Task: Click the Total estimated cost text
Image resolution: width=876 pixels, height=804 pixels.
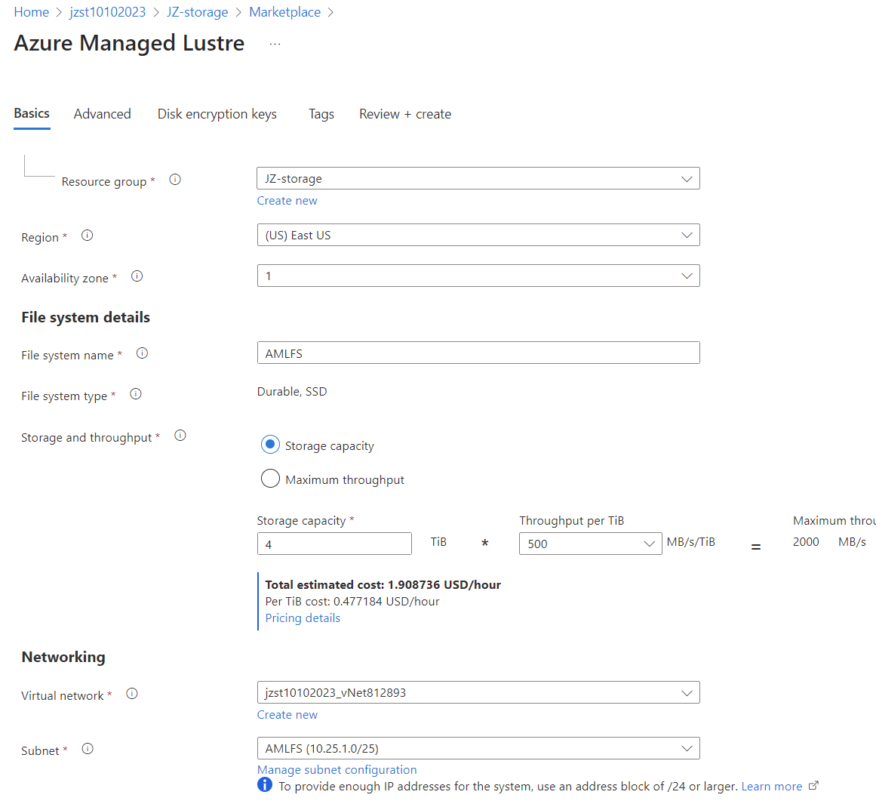Action: (x=383, y=585)
